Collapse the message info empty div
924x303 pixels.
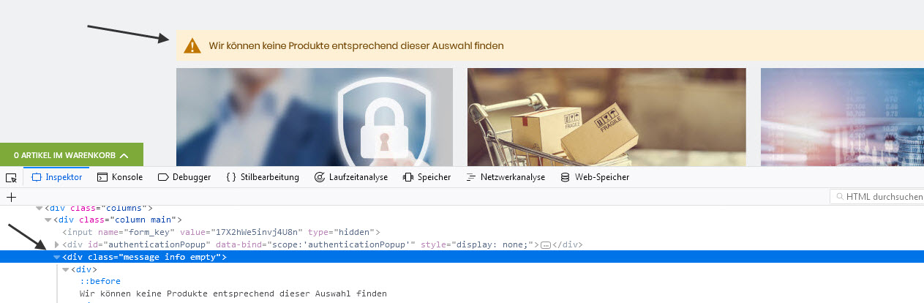[57, 258]
